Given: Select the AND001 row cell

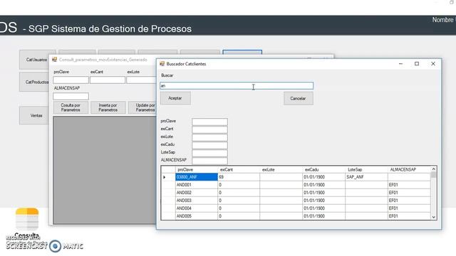Looking at the screenshot, I should click(x=197, y=185).
